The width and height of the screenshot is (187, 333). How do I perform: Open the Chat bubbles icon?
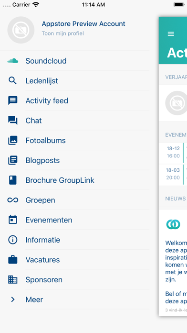13,121
